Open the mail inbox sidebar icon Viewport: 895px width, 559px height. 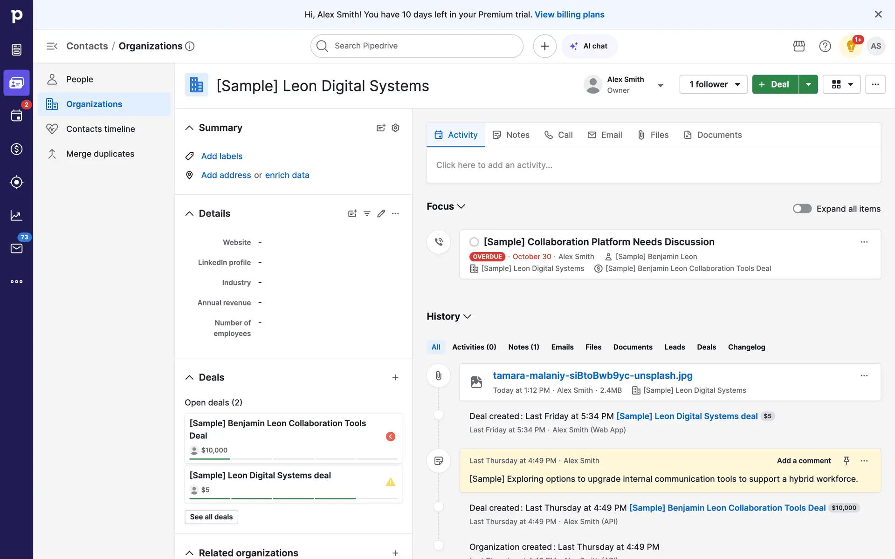click(x=16, y=248)
